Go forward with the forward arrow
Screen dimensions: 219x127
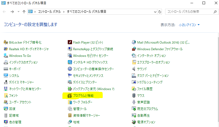click(x=12, y=12)
